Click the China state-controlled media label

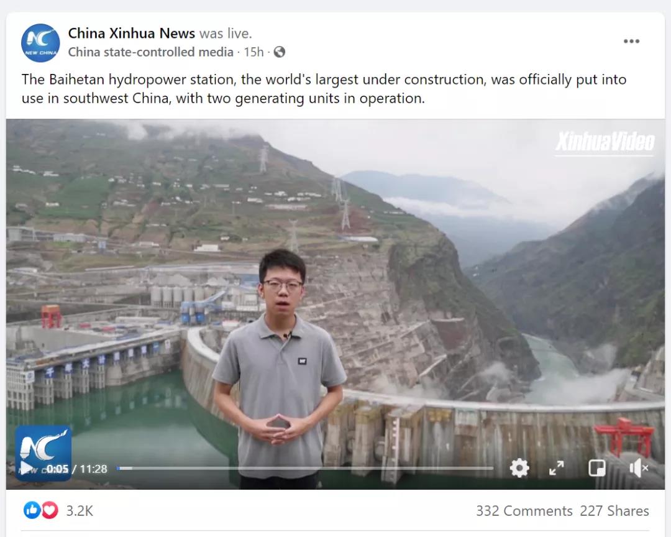pos(150,52)
